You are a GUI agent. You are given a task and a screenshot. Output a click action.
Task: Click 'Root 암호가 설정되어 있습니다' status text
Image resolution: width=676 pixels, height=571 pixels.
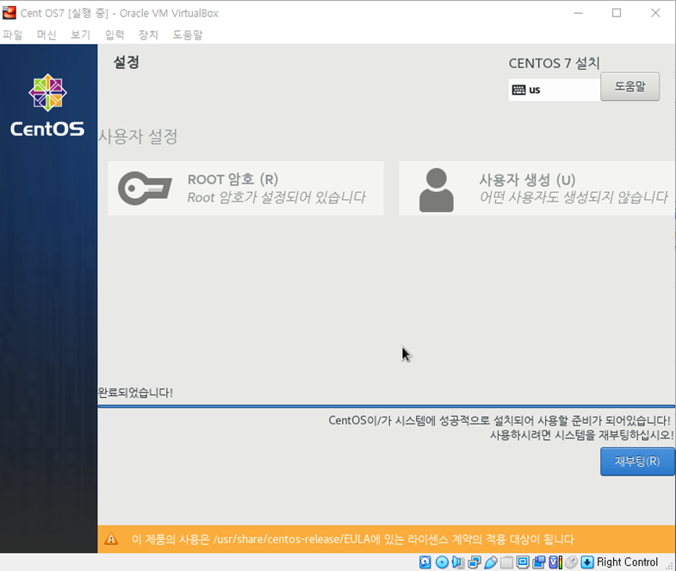(276, 197)
